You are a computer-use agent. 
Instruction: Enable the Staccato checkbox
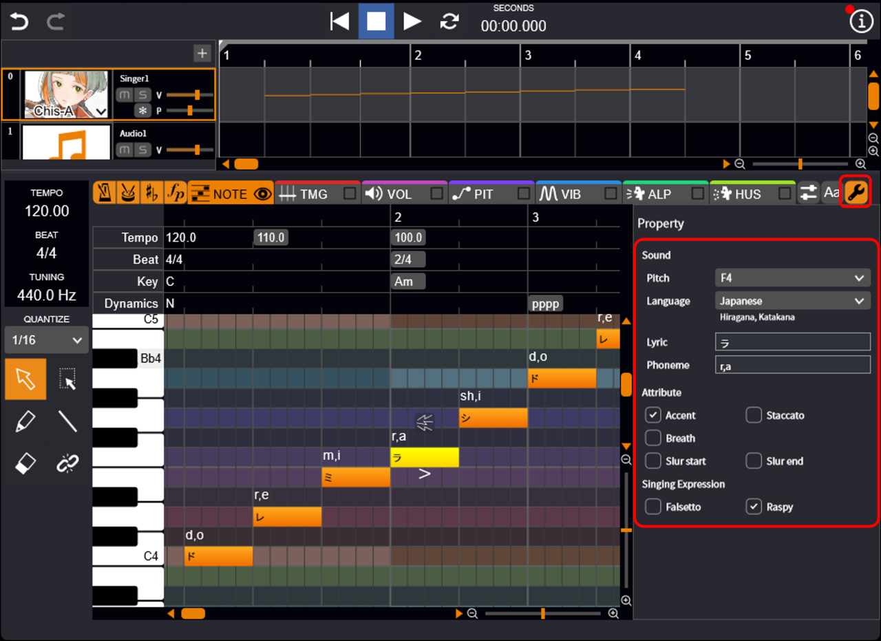coord(754,415)
